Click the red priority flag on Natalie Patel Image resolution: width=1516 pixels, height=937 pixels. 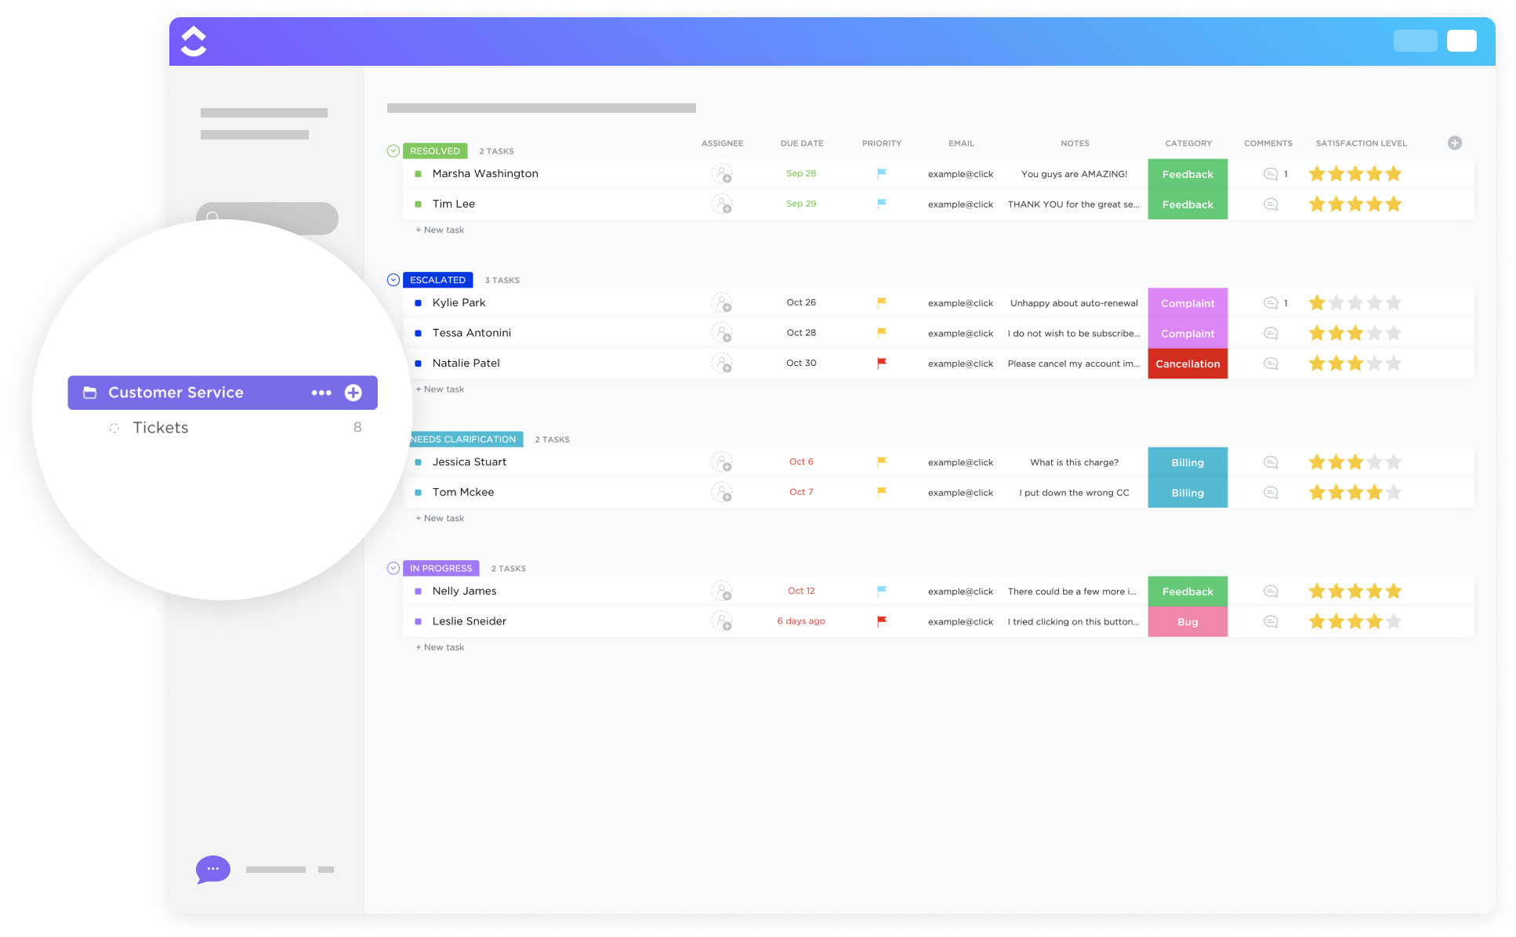point(881,363)
